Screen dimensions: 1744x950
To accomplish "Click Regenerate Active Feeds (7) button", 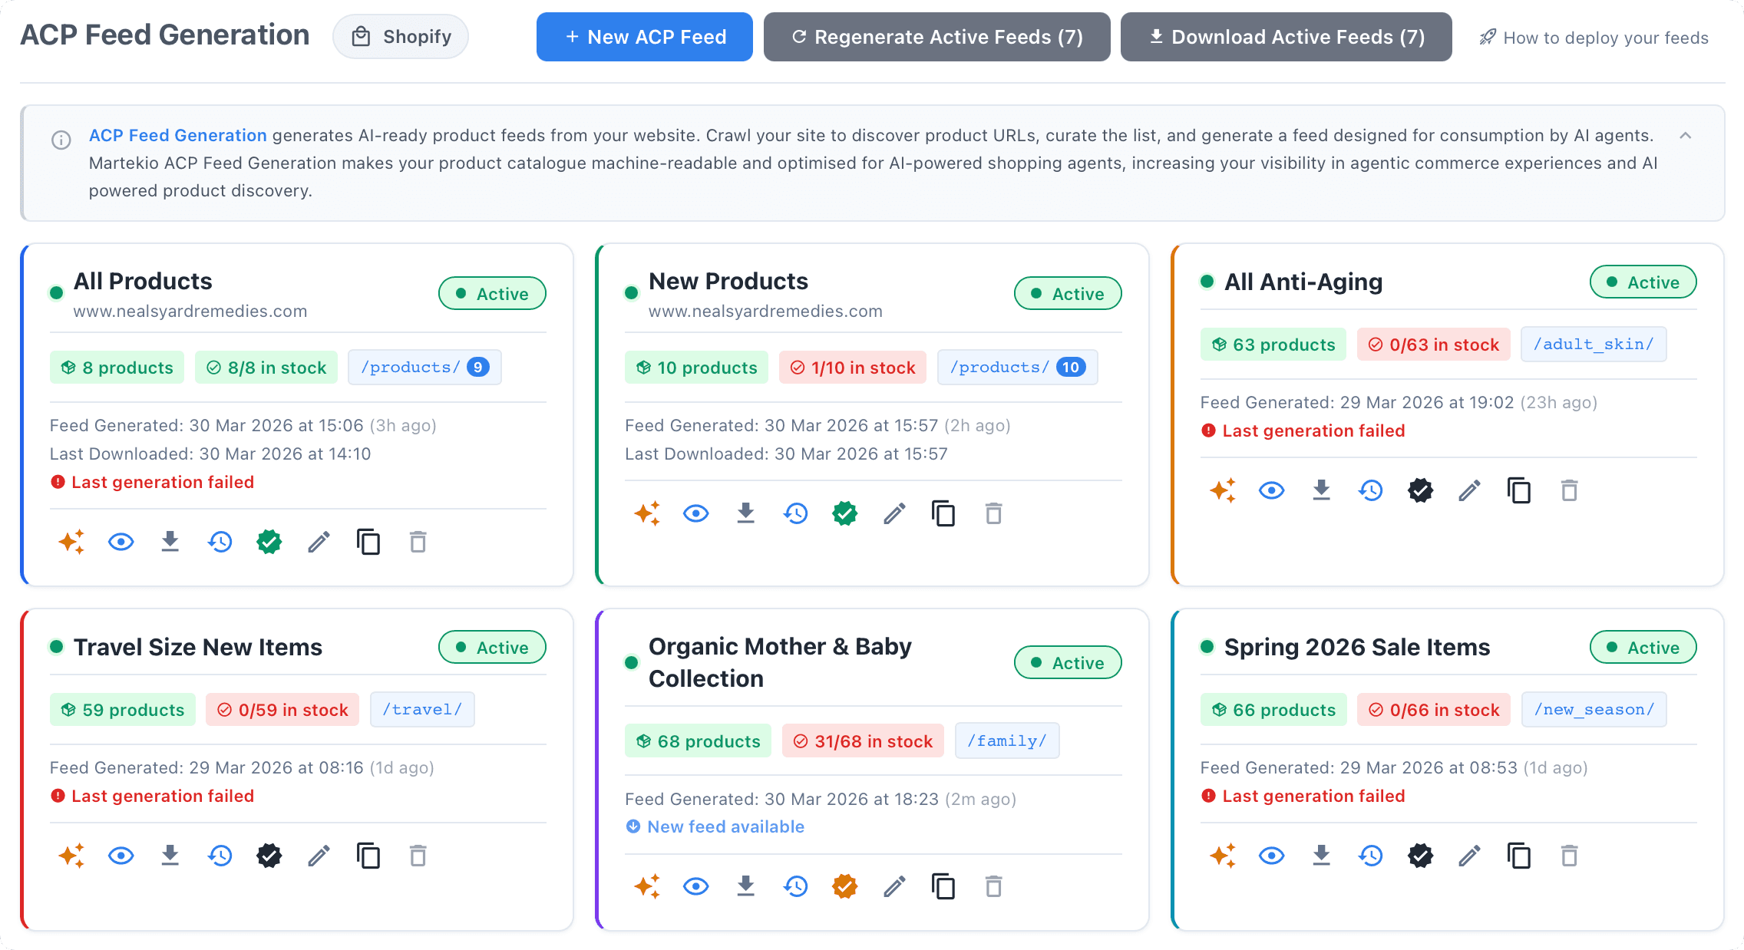I will [936, 37].
